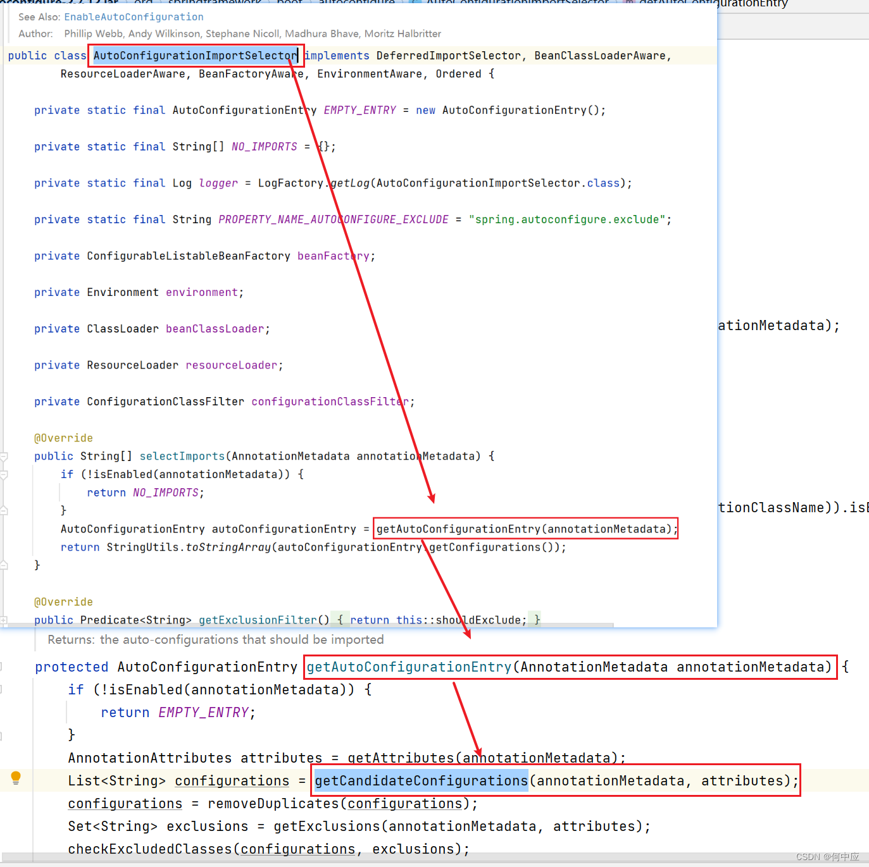Click the getAttributes method call

401,758
